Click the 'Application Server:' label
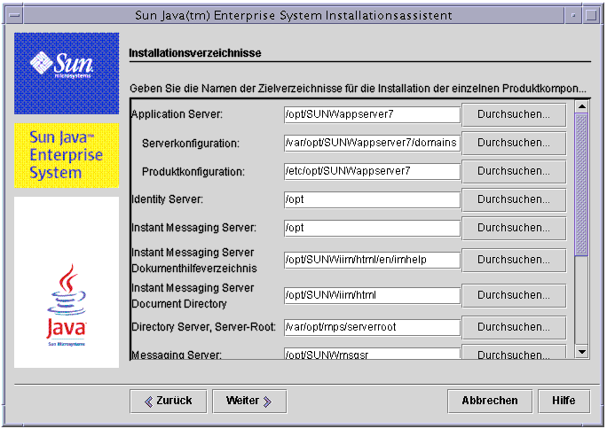 pyautogui.click(x=177, y=114)
